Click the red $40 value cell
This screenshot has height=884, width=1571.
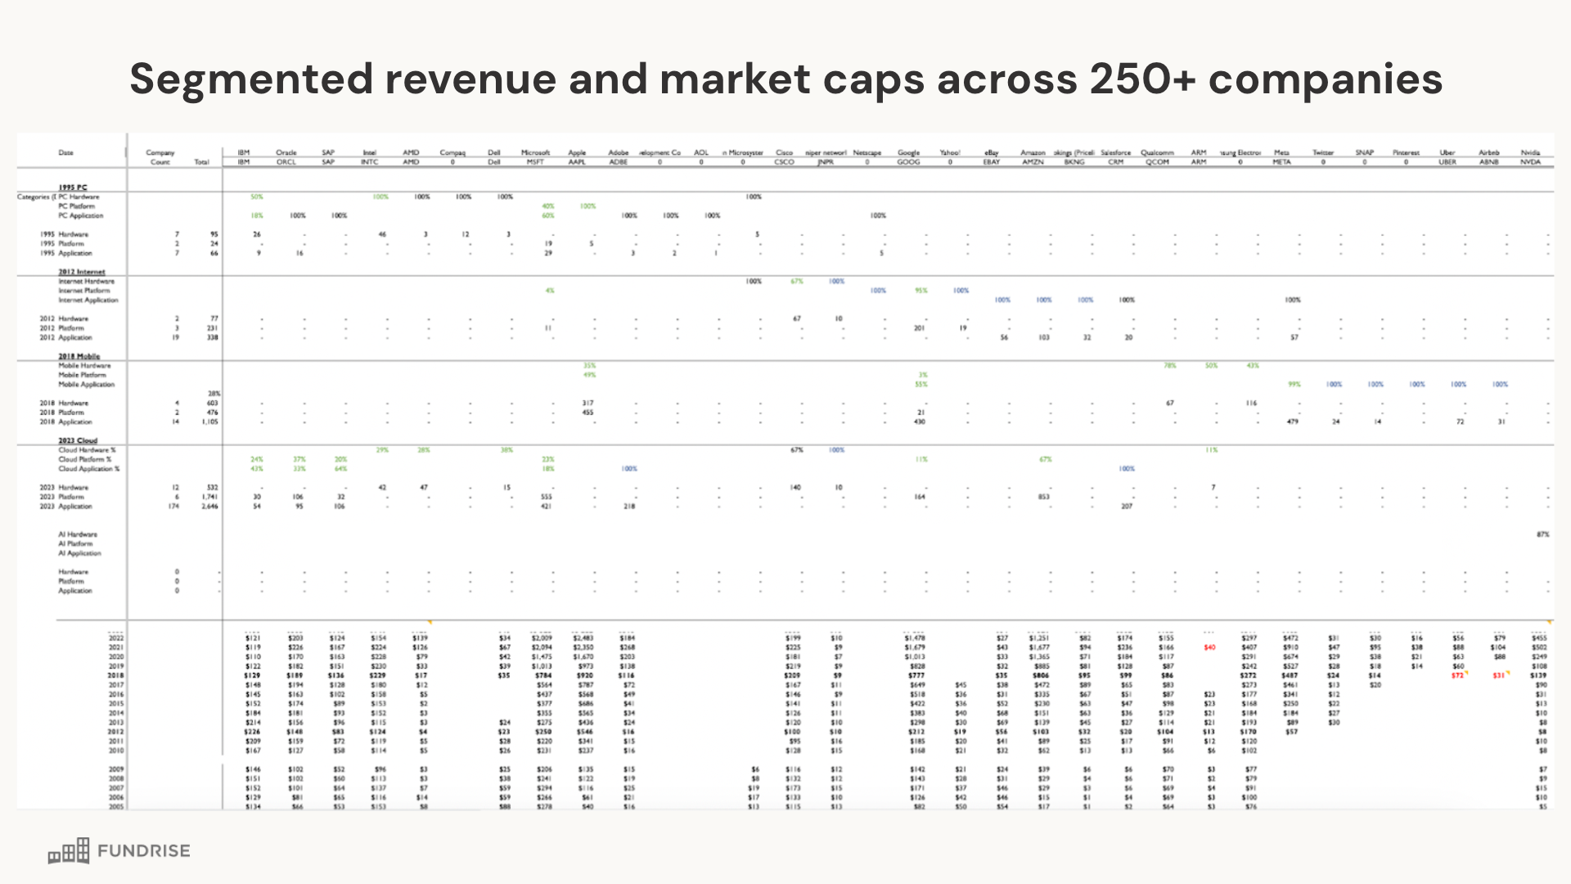point(1209,647)
